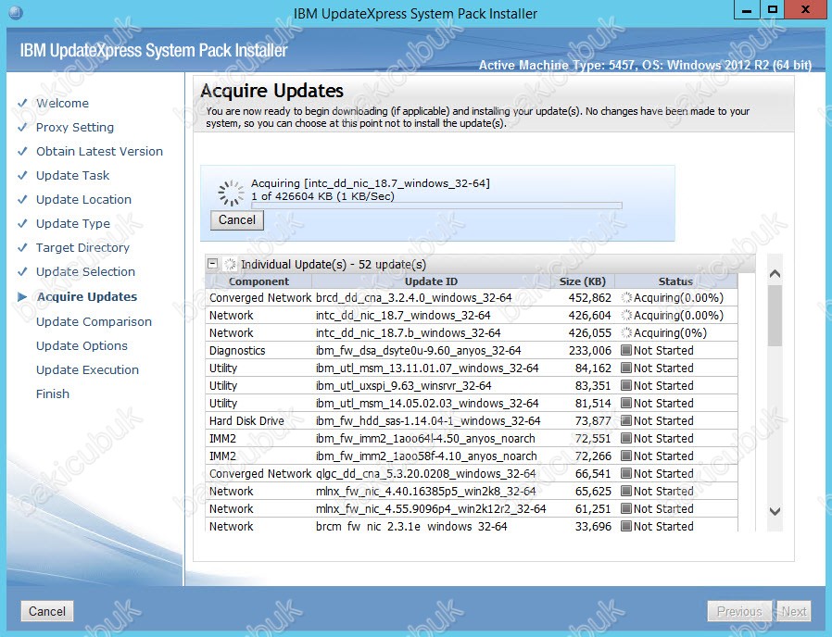Click the size value 33,696
Screen dimensions: 832x637
click(593, 526)
